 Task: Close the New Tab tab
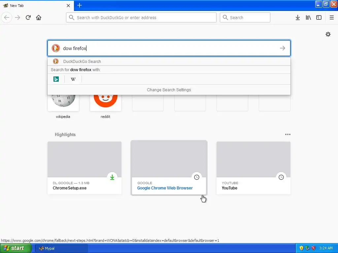click(68, 6)
